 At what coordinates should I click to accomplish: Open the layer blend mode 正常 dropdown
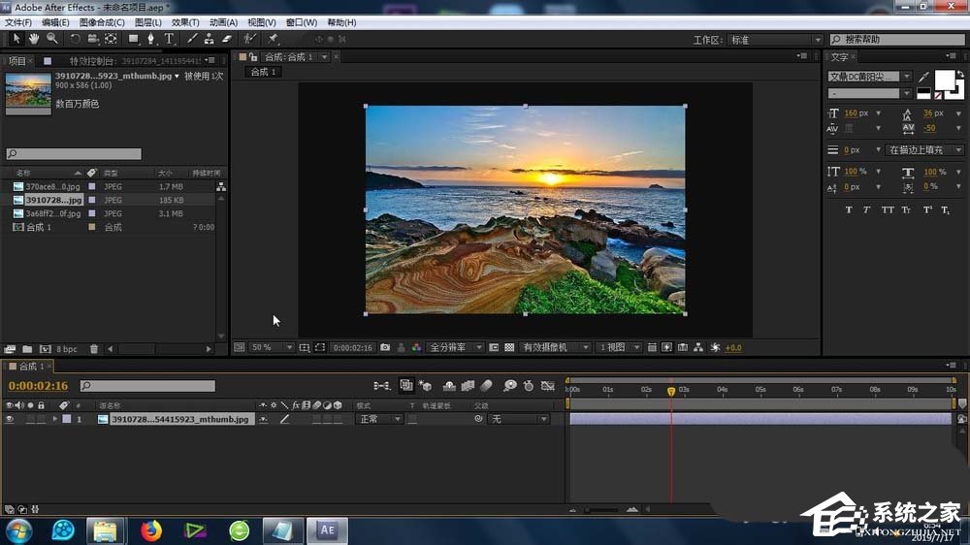point(380,420)
